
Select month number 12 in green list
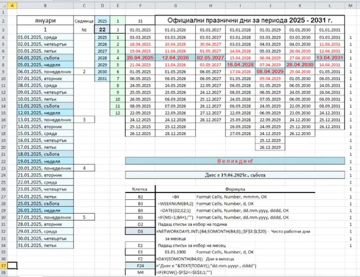coord(117,113)
